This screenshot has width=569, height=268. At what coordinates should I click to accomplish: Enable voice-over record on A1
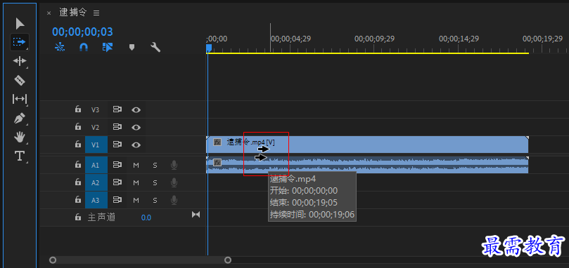[x=174, y=165]
